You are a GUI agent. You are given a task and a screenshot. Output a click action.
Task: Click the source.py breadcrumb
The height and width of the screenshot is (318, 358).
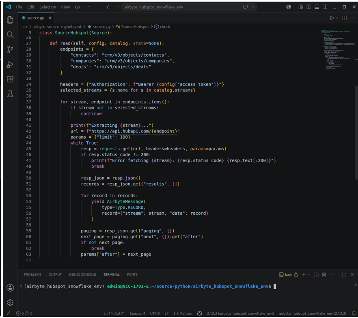(102, 27)
